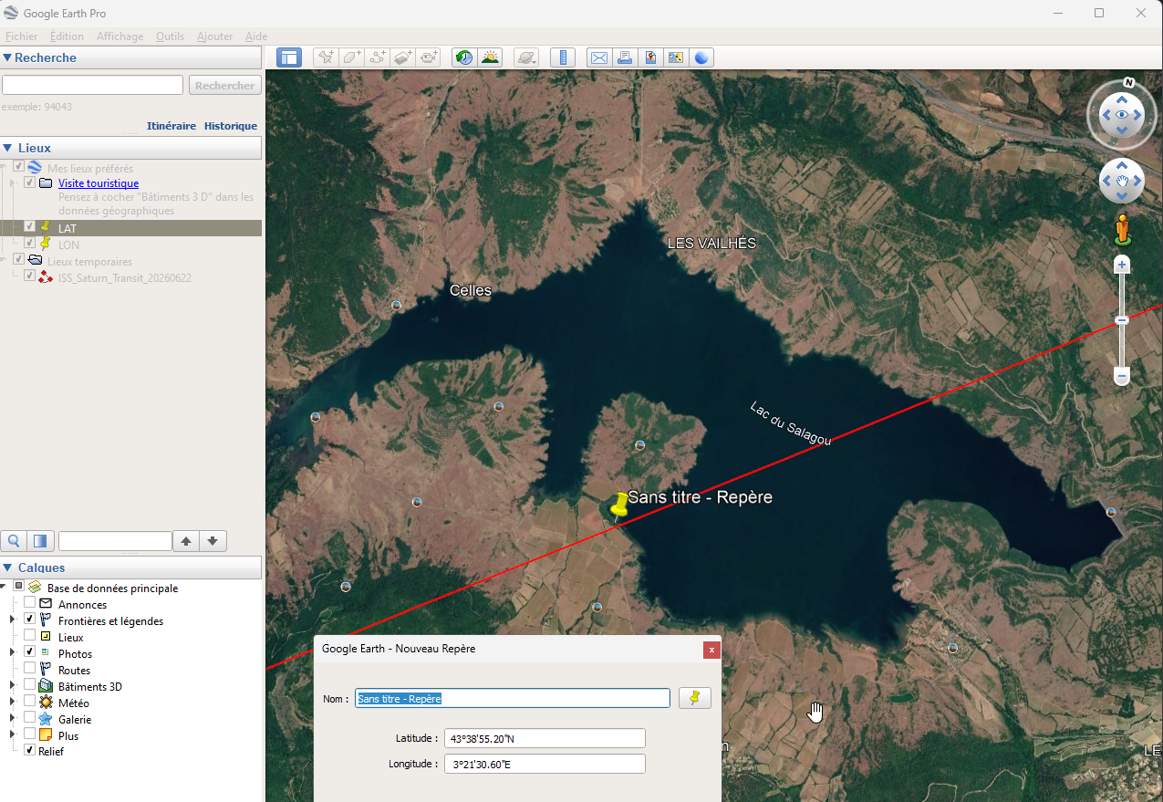1163x802 pixels.
Task: Open the Ajouter menu
Action: pyautogui.click(x=215, y=36)
